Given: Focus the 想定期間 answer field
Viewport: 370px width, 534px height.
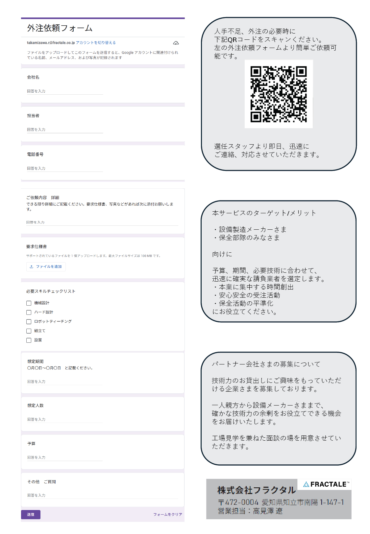Looking at the screenshot, I should 65,382.
